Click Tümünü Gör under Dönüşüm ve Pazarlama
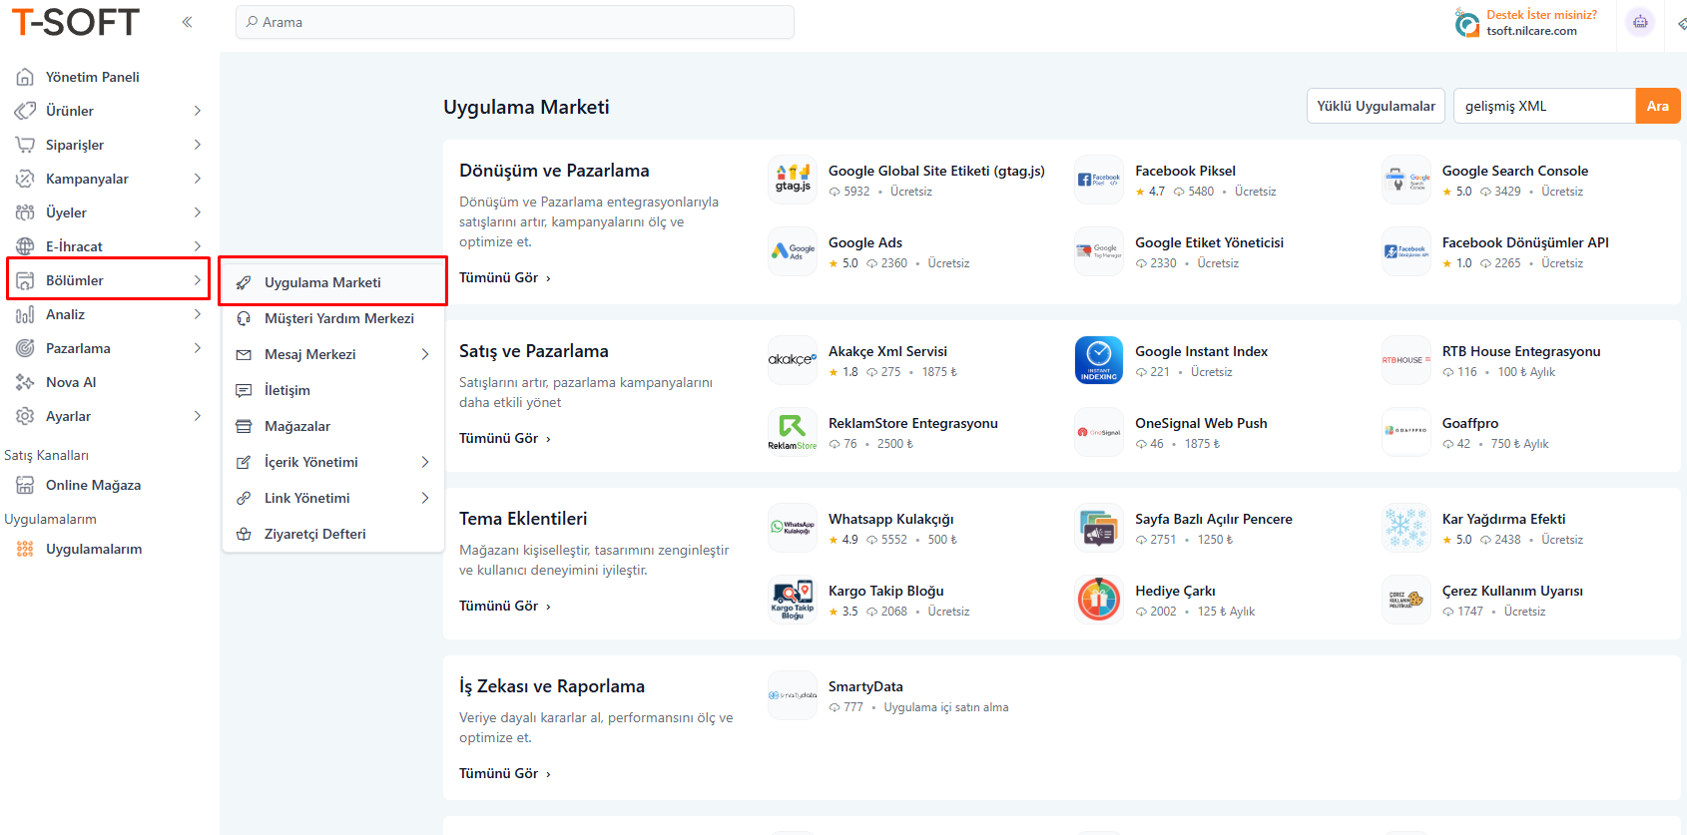The image size is (1687, 835). (505, 277)
